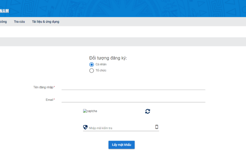
Task: Choose the 'Tổ chức' radio option
Action: pyautogui.click(x=91, y=71)
